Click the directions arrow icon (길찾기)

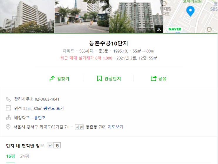[52, 79]
